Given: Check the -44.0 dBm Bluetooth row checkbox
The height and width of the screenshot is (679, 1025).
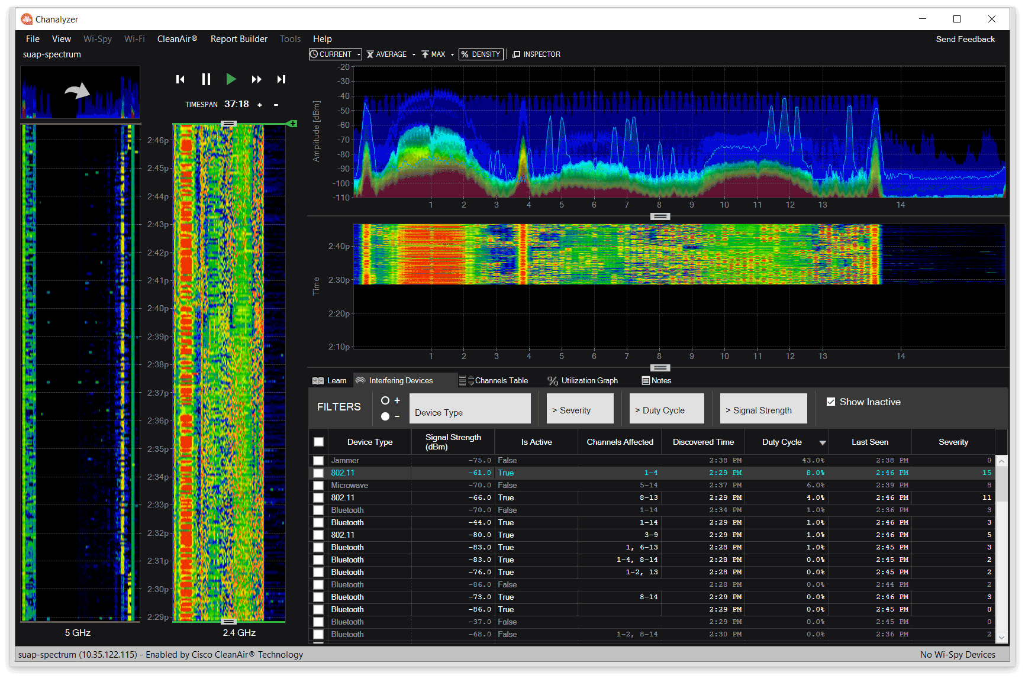Looking at the screenshot, I should coord(318,523).
